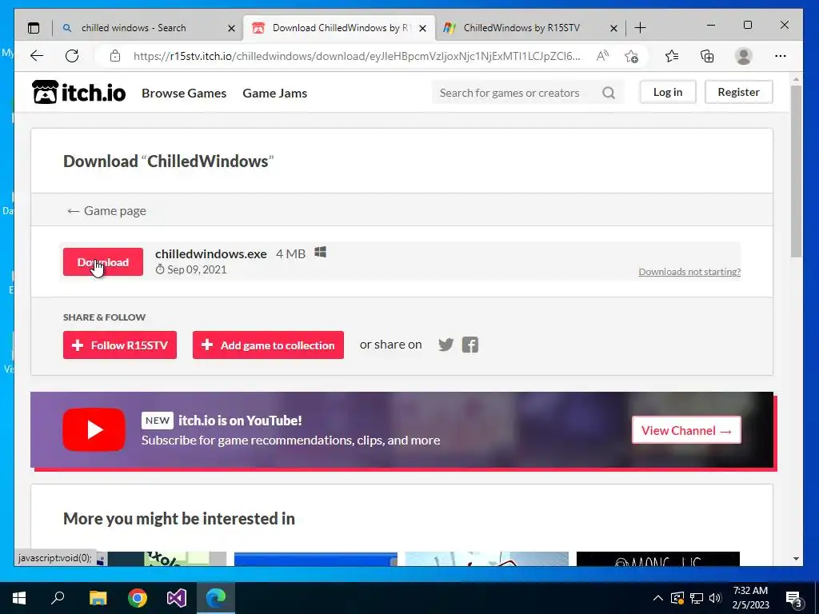This screenshot has width=819, height=614.
Task: Click View Channel button
Action: click(x=686, y=430)
